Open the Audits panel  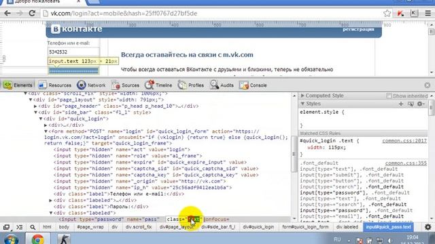tap(222, 85)
